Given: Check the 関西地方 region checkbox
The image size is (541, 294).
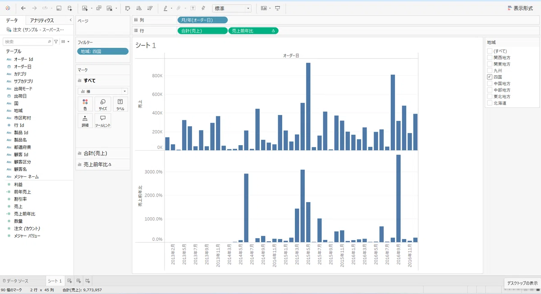Looking at the screenshot, I should point(490,58).
